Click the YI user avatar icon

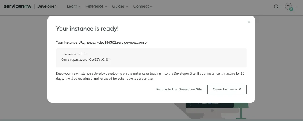pos(289,7)
